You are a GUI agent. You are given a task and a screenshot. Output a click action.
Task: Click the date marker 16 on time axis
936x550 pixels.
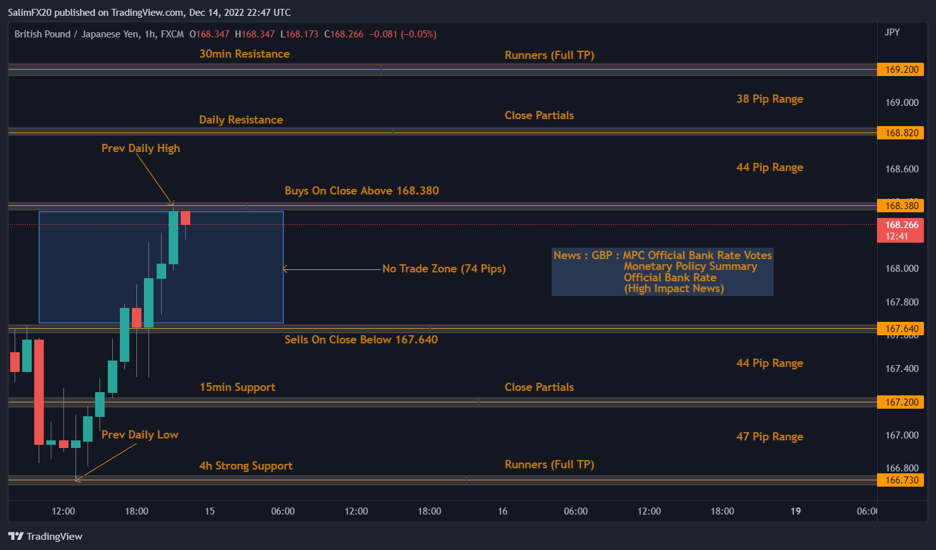point(502,511)
